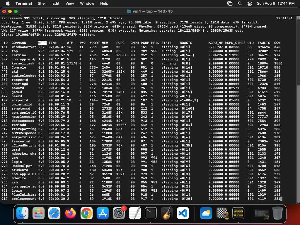The width and height of the screenshot is (300, 225).
Task: Open the Console app dock icon
Action: pyautogui.click(x=238, y=213)
